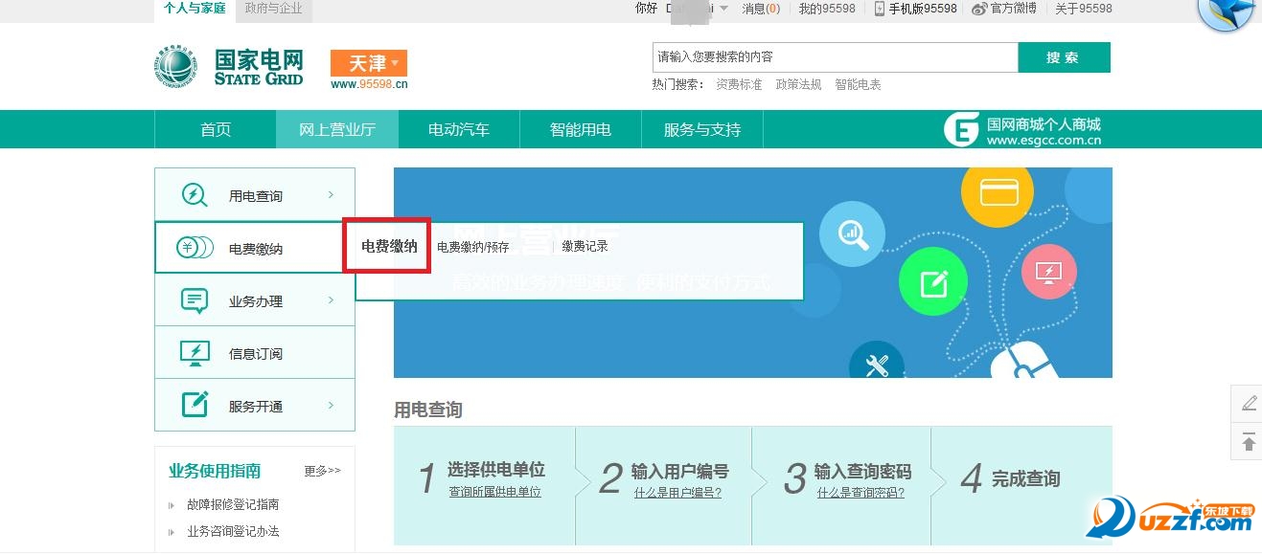1262x554 pixels.
Task: Open the 电动汽车 navigation menu
Action: [x=458, y=128]
